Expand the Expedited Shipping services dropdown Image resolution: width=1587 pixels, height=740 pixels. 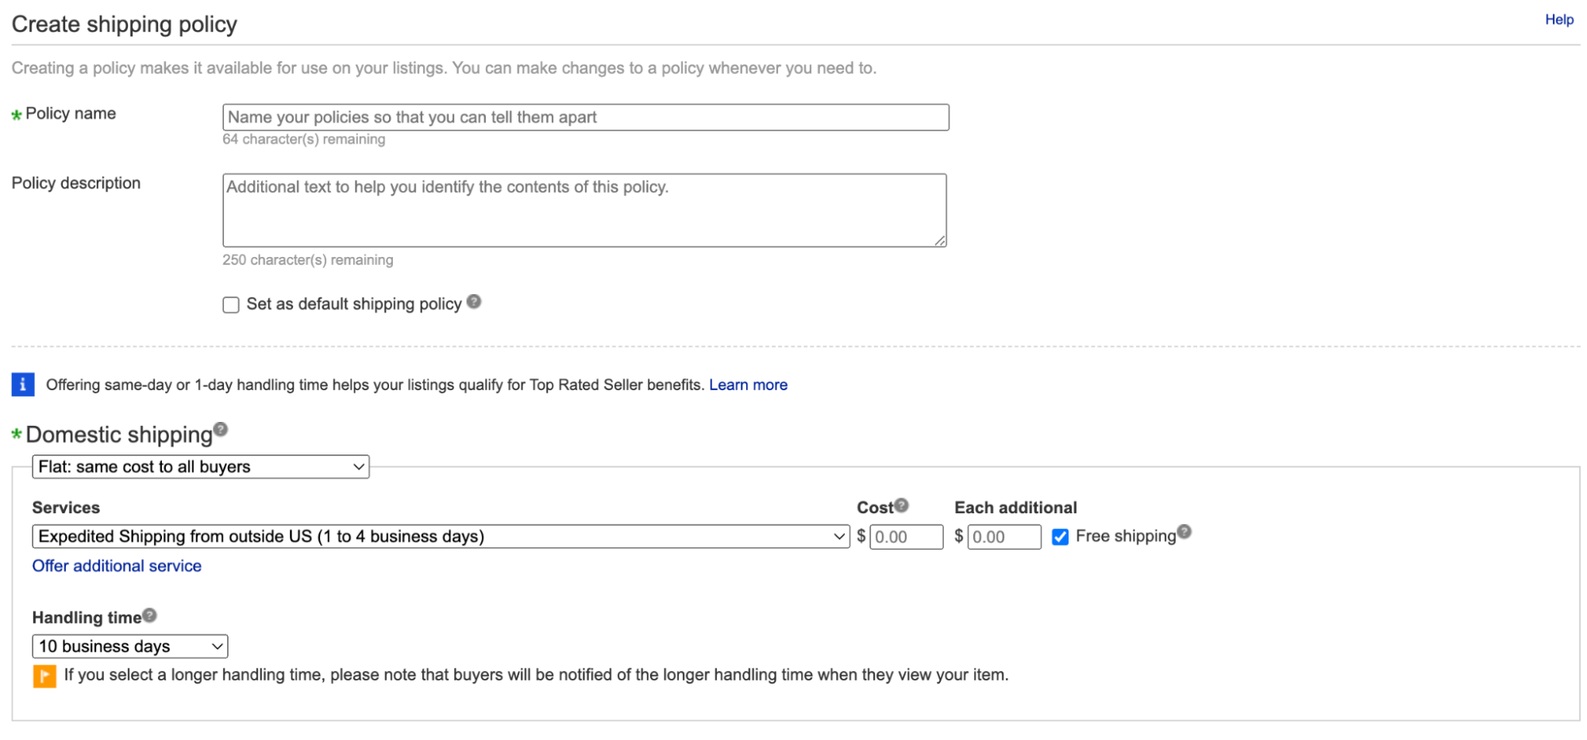pyautogui.click(x=441, y=536)
